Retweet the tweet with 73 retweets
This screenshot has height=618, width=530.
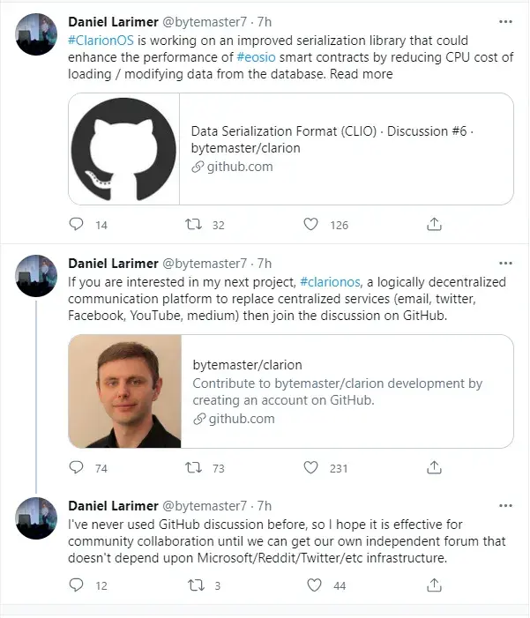pos(193,468)
